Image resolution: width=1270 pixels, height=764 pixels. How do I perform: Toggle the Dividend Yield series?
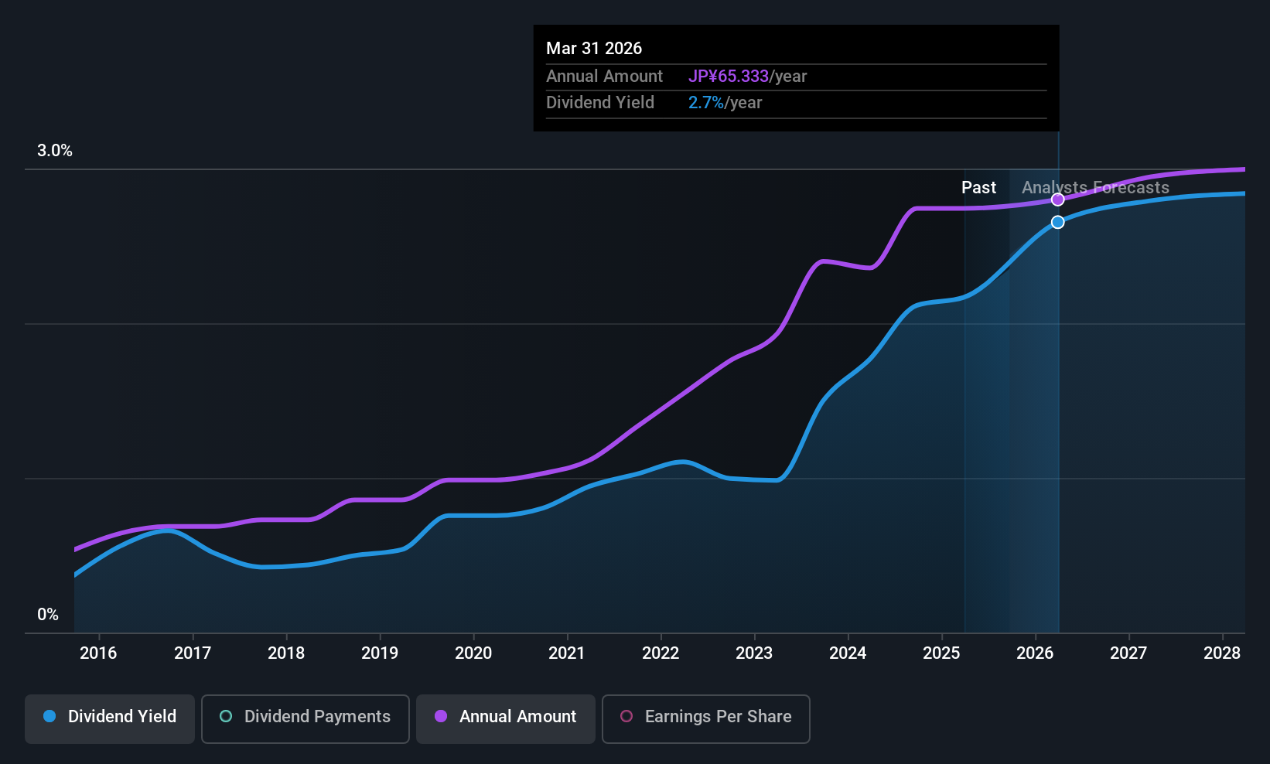click(x=110, y=719)
